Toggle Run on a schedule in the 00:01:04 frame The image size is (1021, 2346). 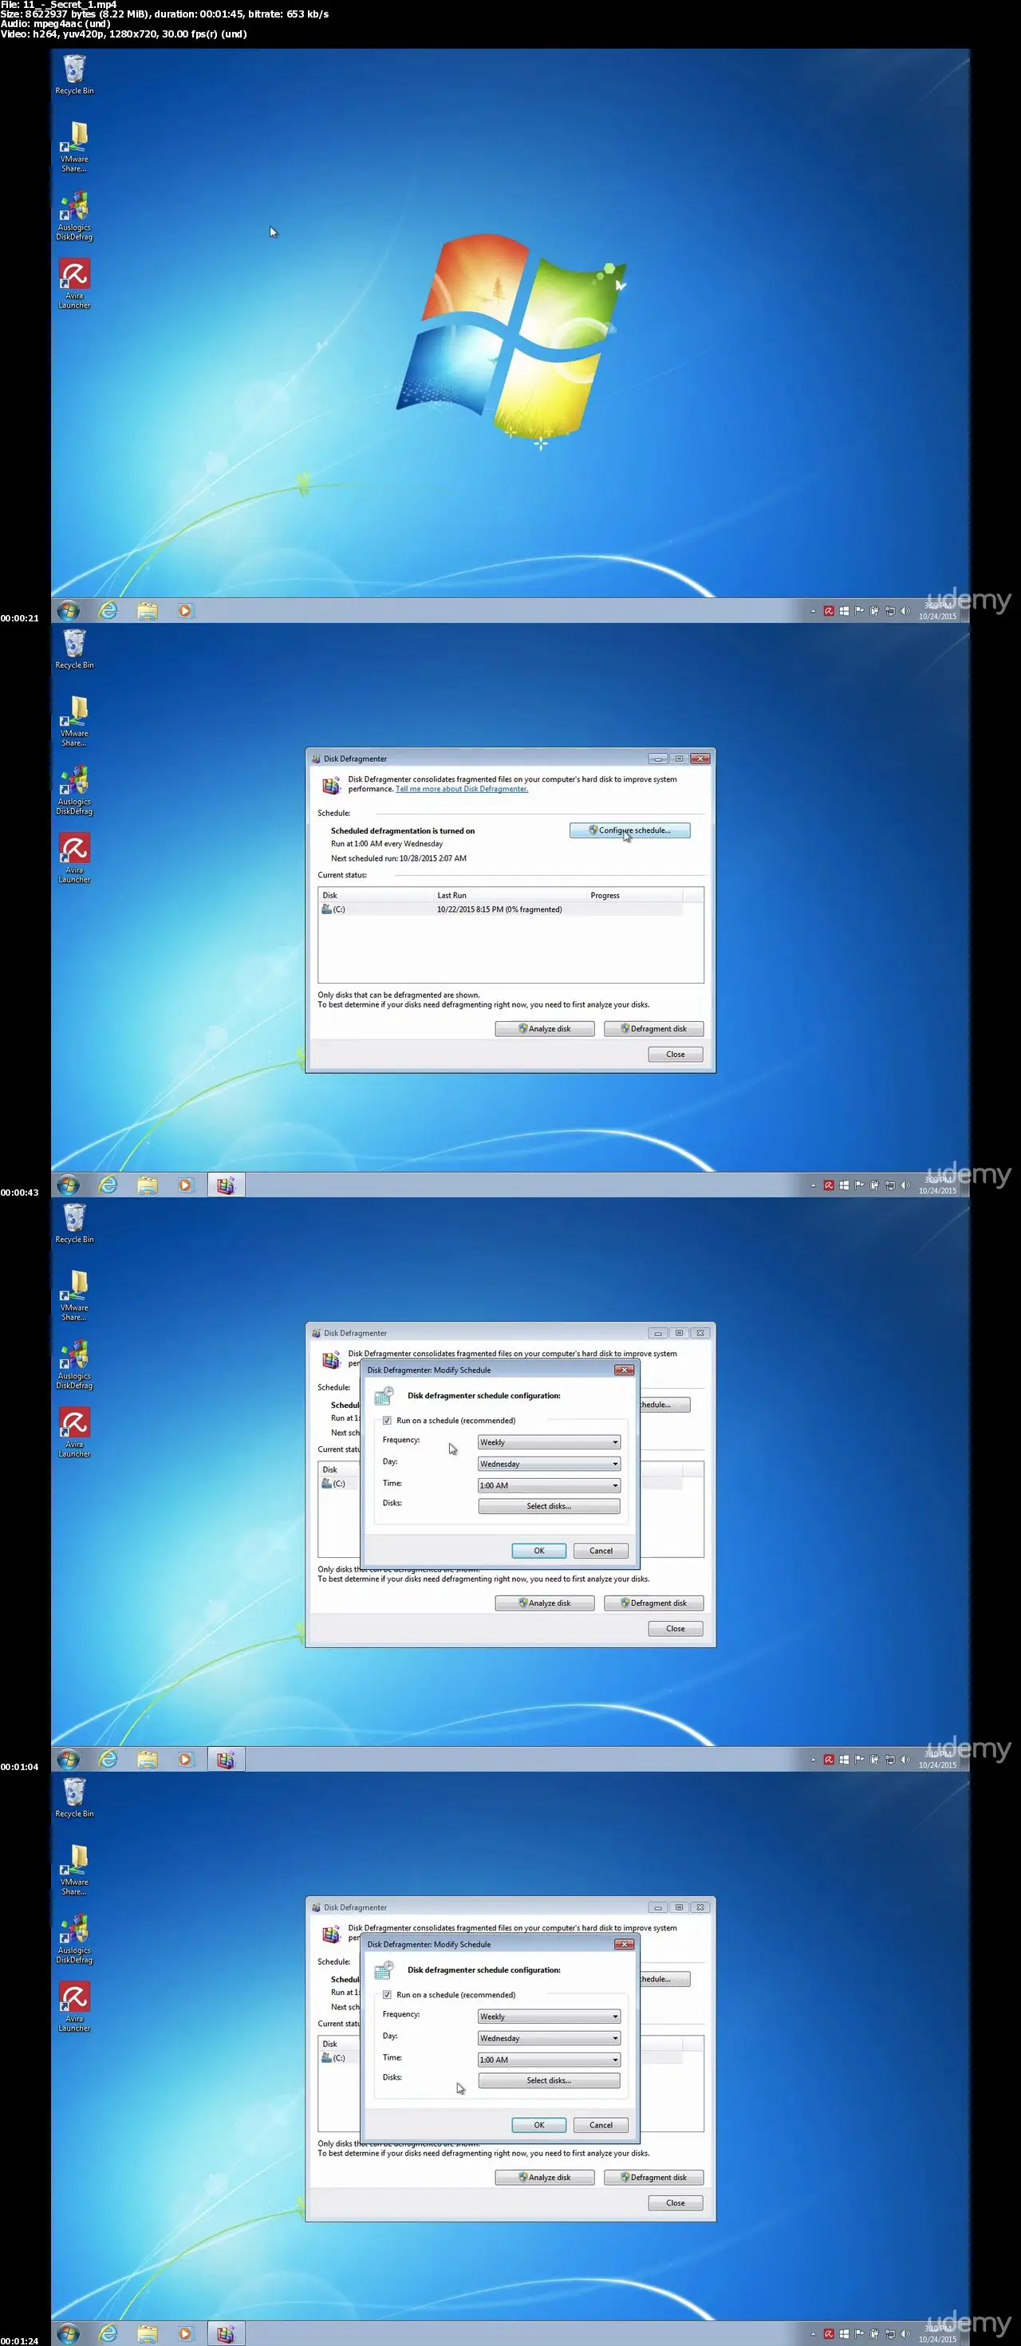click(387, 1421)
